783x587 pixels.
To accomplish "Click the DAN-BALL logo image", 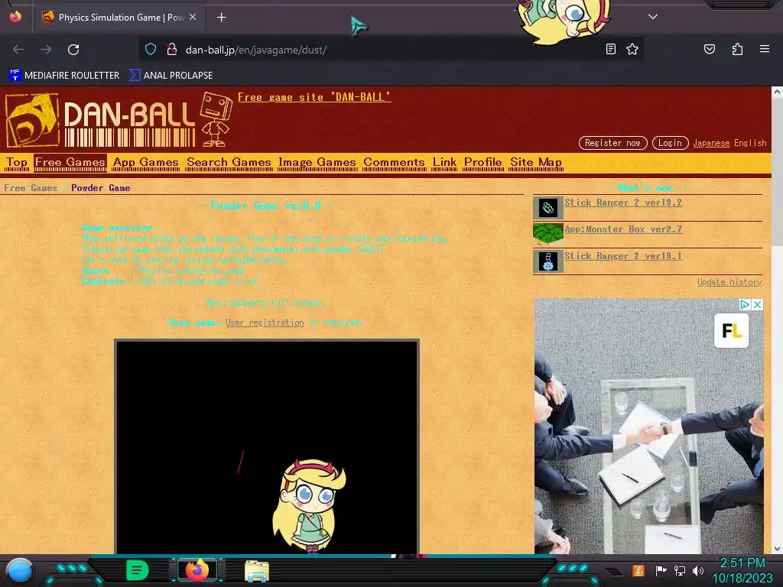I will pos(100,120).
